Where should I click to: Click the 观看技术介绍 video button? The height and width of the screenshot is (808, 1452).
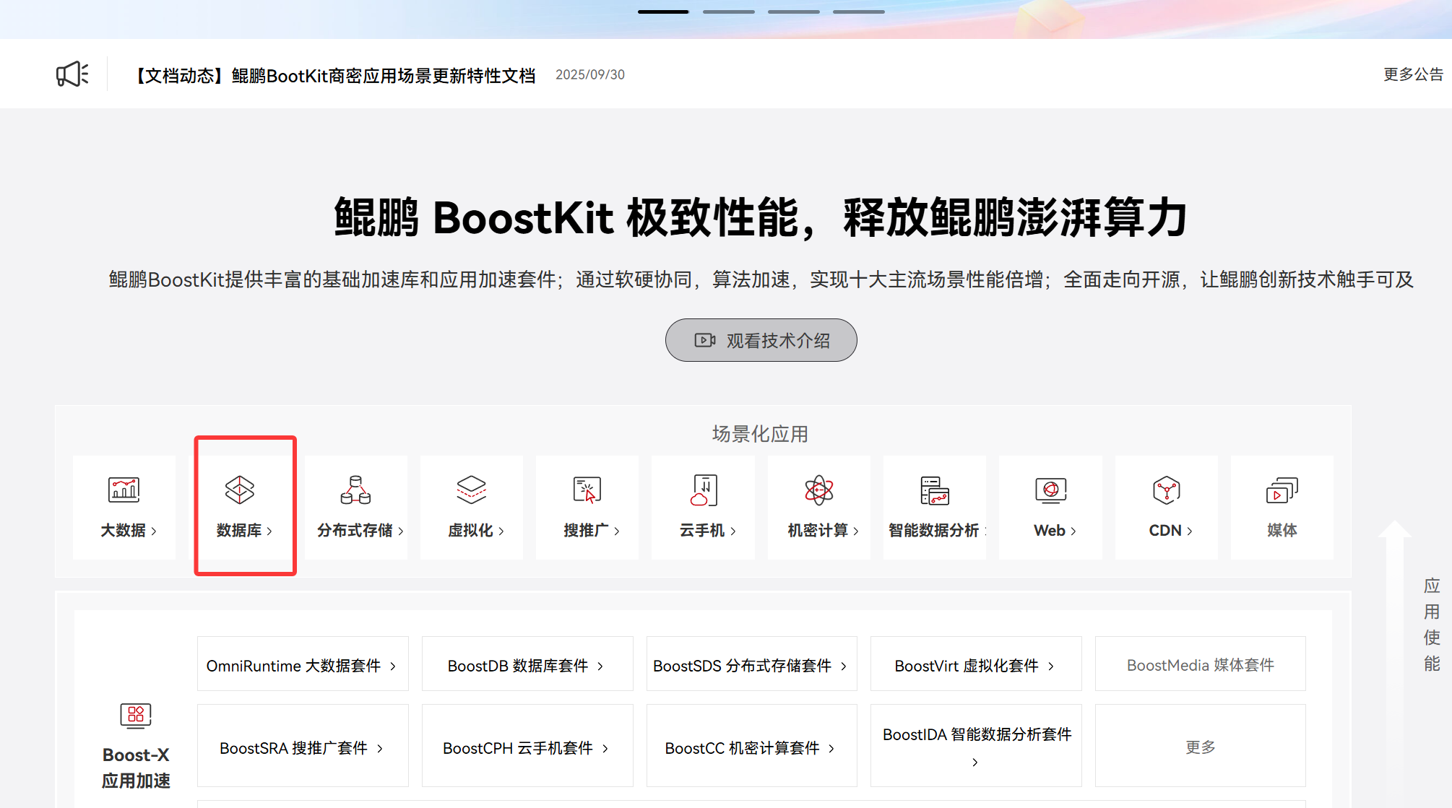[761, 340]
